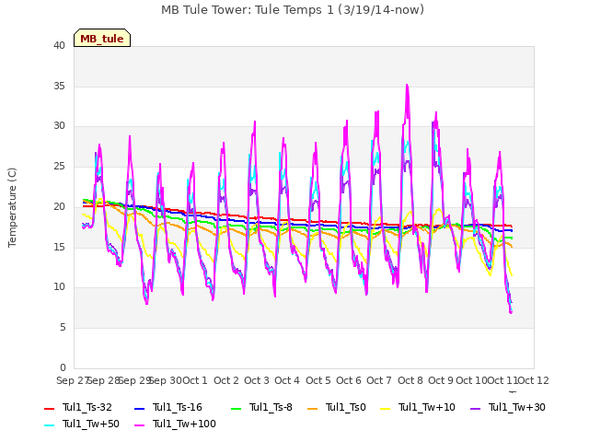Image resolution: width=589 pixels, height=442 pixels.
Task: Click the 20 y-axis tick label
Action: point(59,206)
